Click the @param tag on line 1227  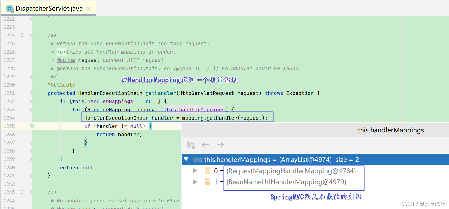pyautogui.click(x=66, y=60)
